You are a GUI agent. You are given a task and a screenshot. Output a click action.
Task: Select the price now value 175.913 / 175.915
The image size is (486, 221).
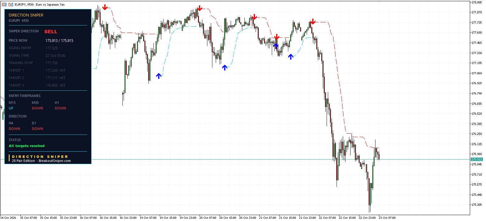tap(59, 41)
